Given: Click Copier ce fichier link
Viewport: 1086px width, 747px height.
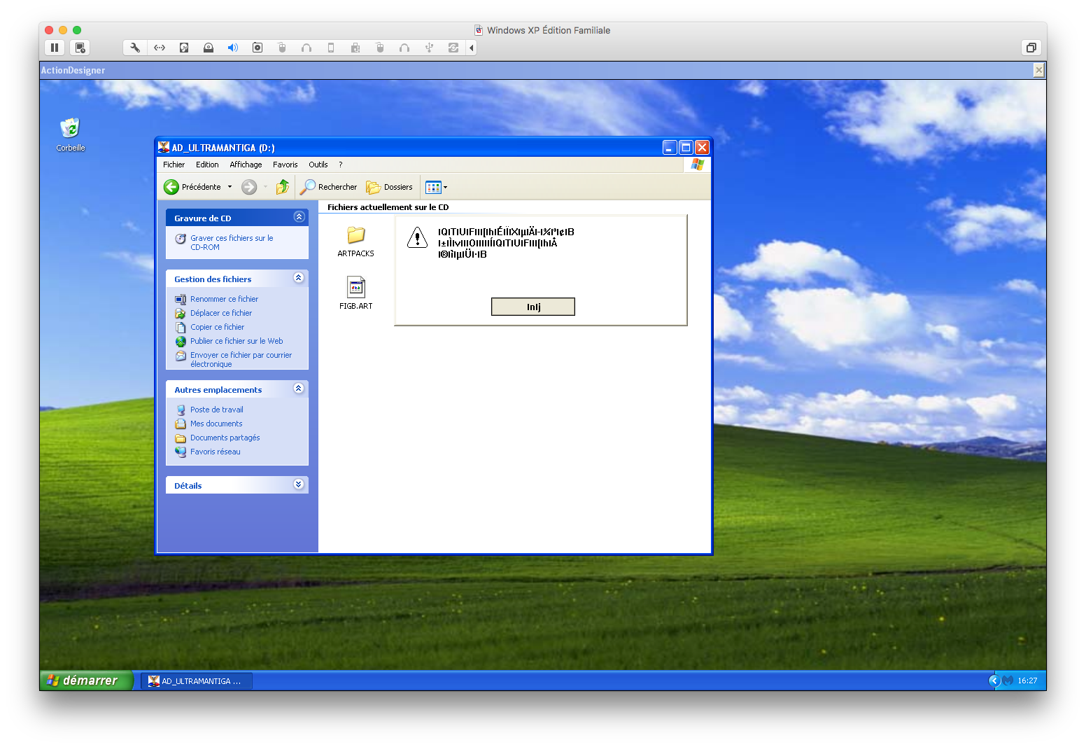Looking at the screenshot, I should (x=217, y=327).
